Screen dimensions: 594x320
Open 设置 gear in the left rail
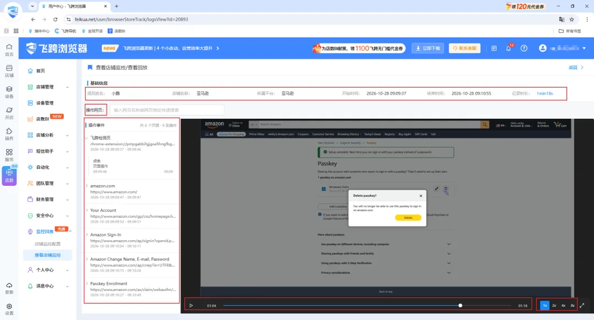tap(9, 309)
